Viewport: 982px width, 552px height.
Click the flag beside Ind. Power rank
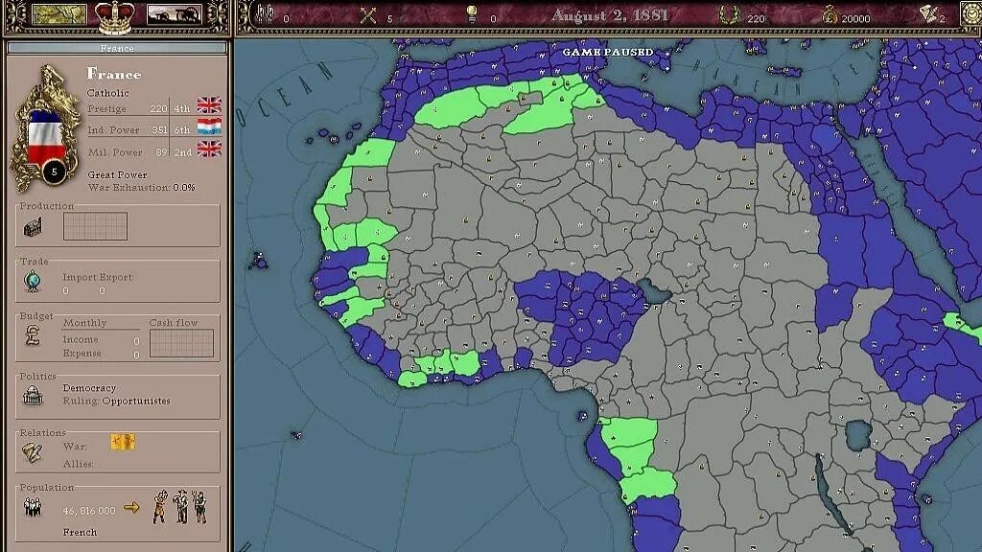(x=209, y=126)
